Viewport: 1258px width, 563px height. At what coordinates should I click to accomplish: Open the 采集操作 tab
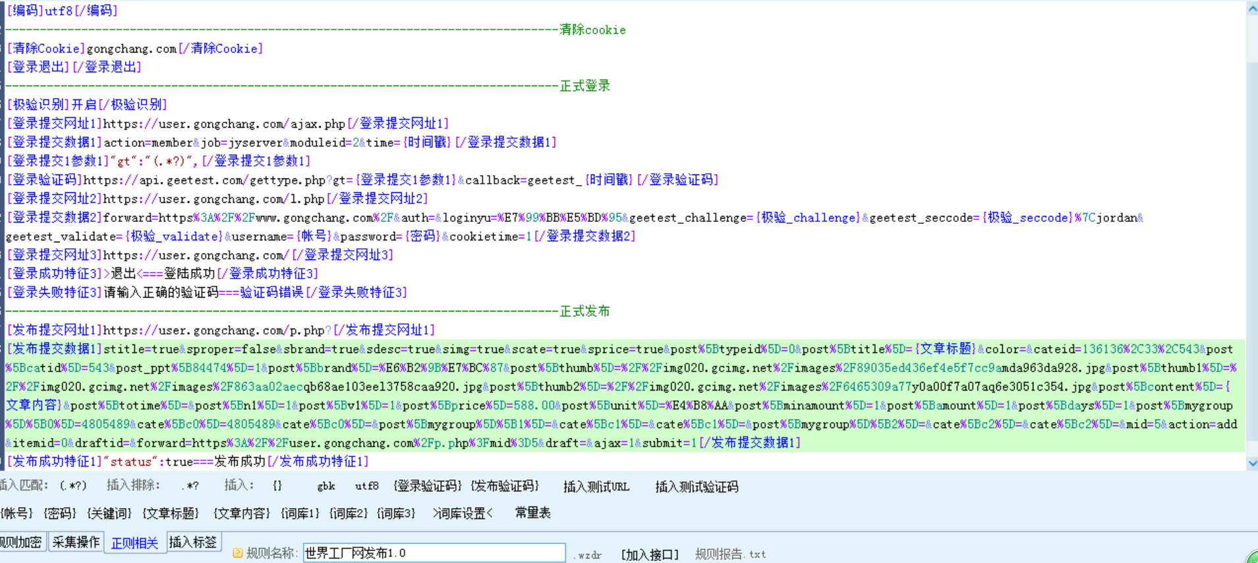tap(76, 542)
